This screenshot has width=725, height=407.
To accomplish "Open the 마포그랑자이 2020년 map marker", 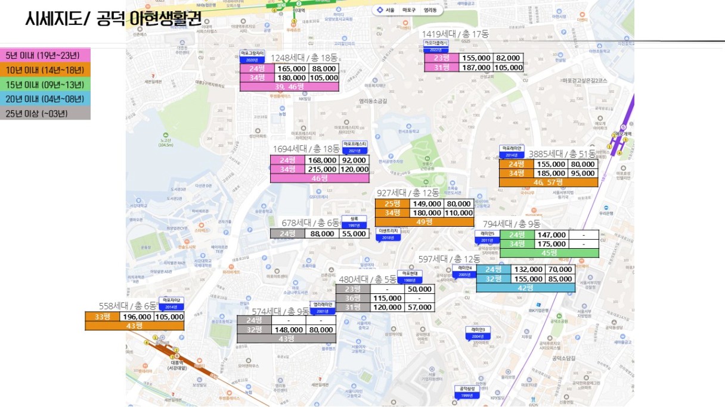I will [252, 57].
